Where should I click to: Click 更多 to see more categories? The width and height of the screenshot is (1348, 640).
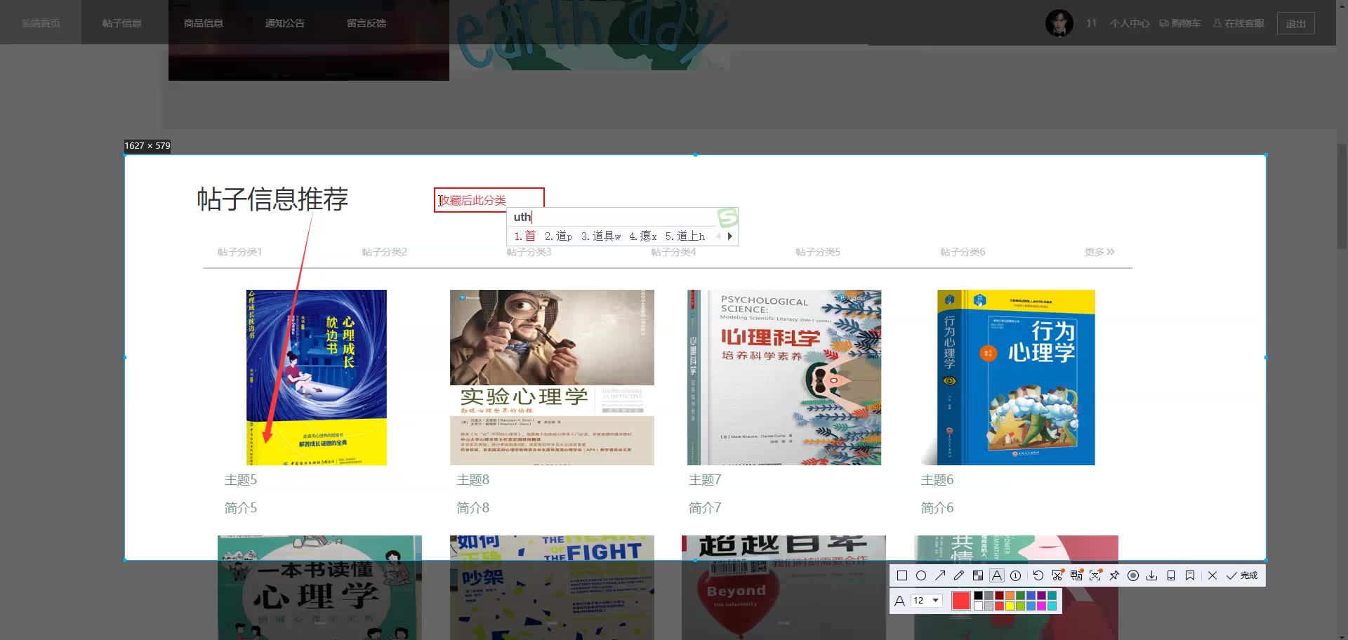click(x=1099, y=252)
